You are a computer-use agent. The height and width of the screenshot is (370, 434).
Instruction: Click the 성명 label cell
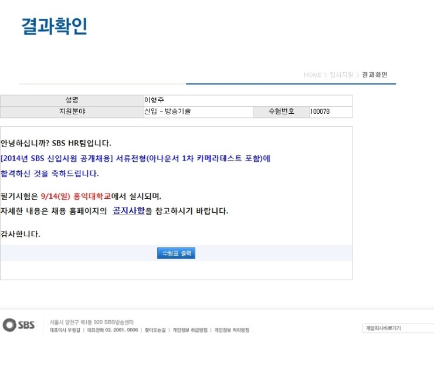coord(72,100)
